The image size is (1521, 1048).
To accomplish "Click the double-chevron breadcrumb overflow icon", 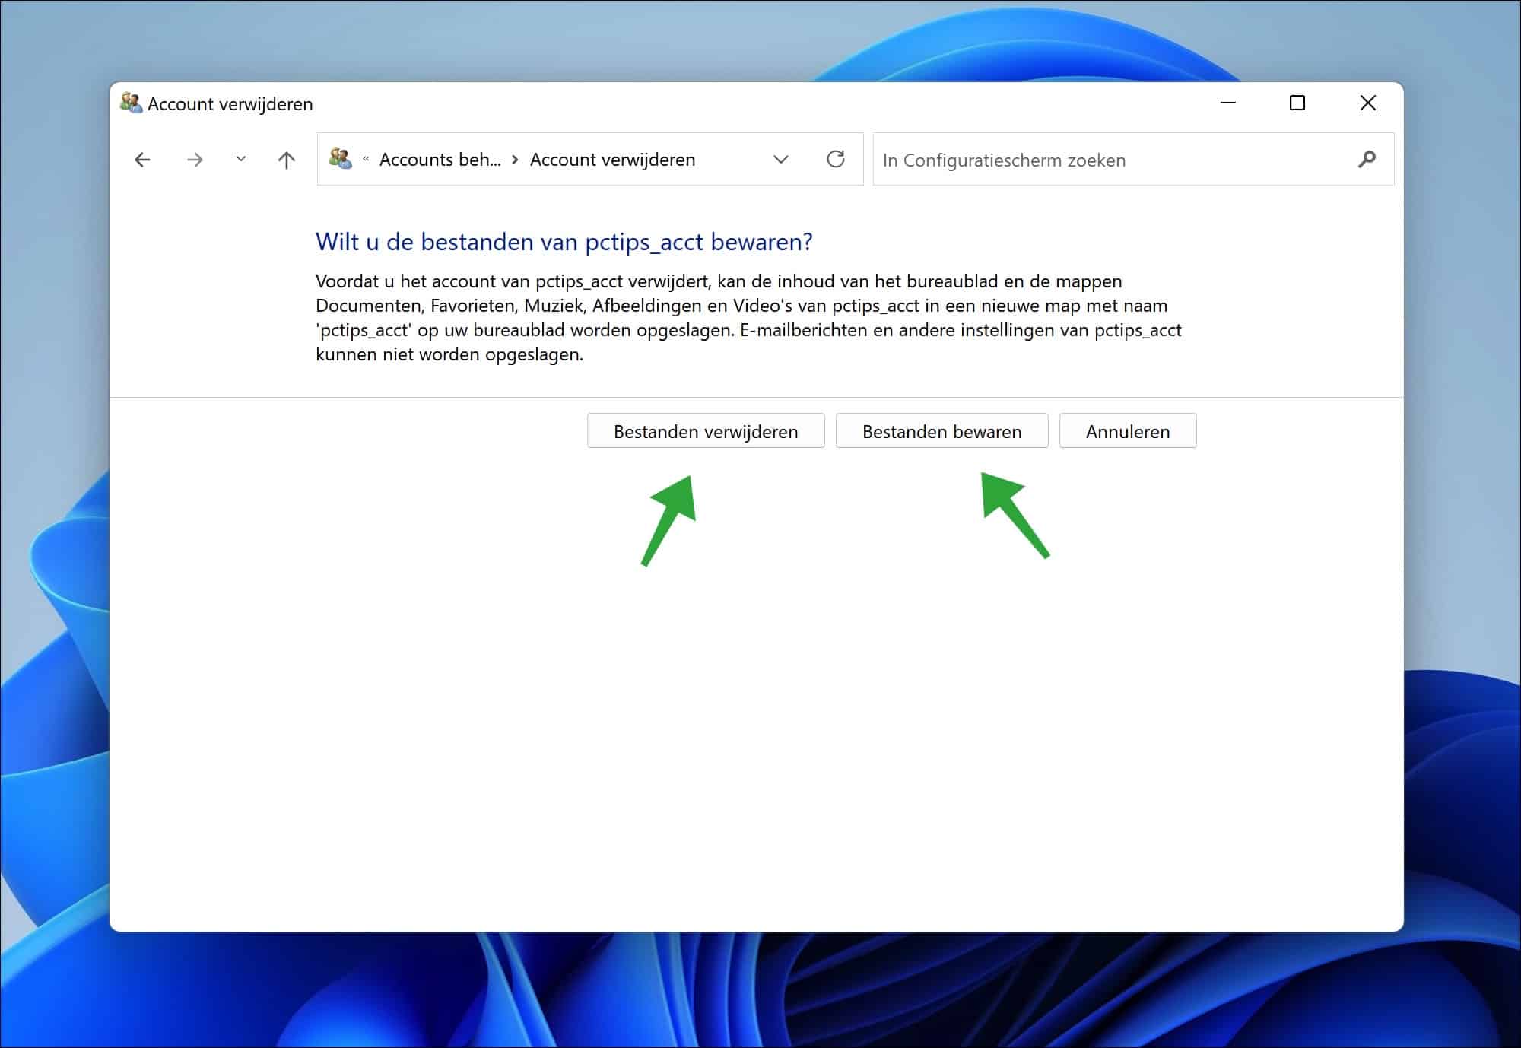I will coord(365,160).
